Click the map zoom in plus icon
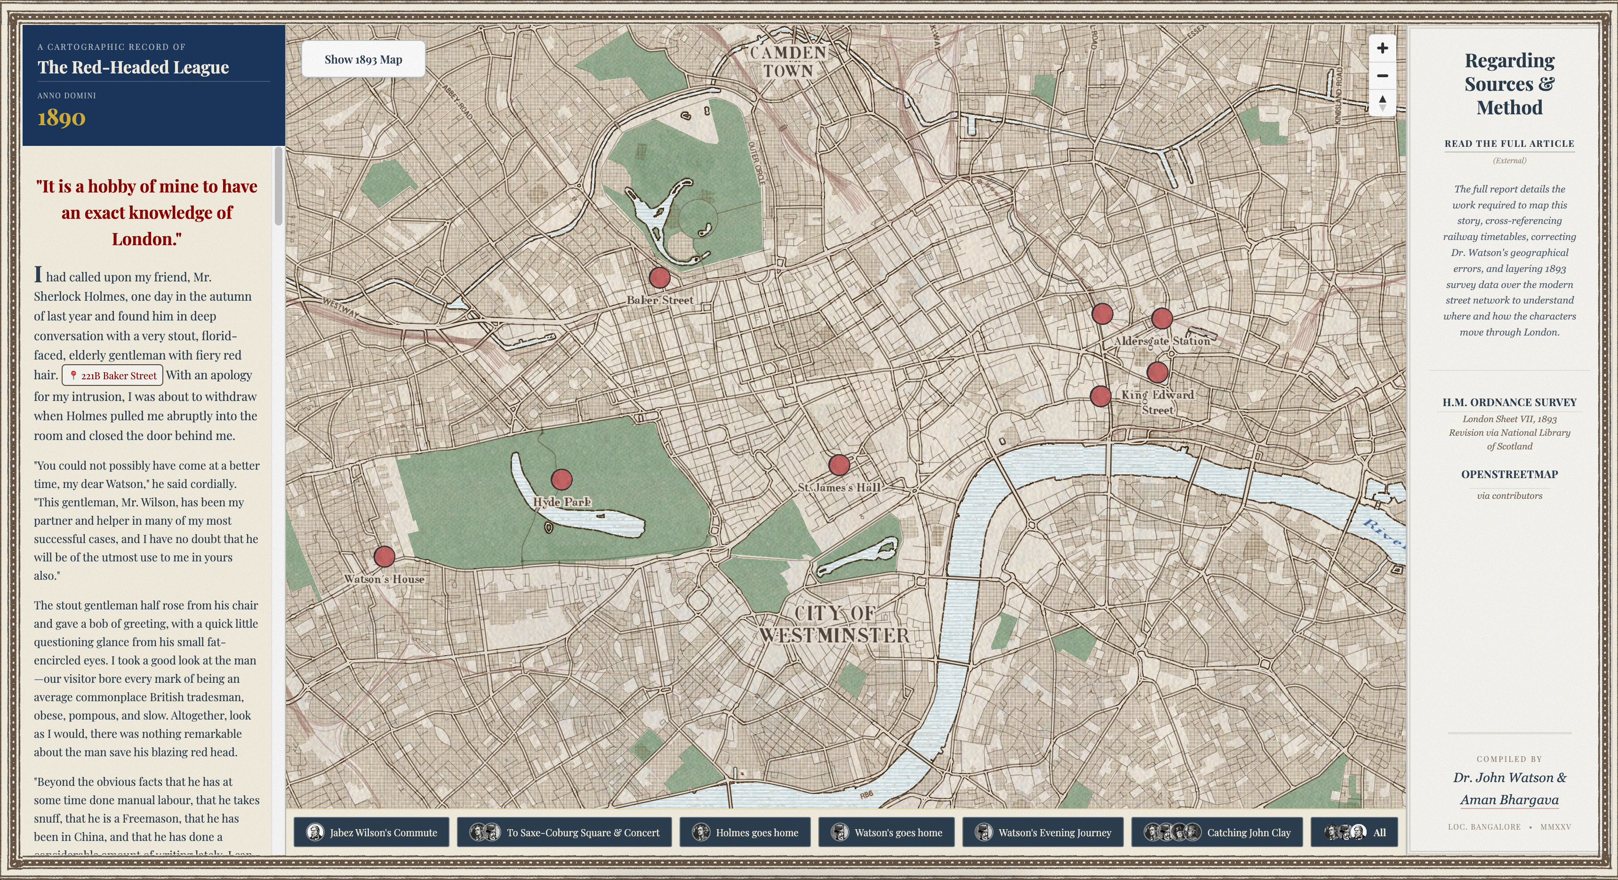Image resolution: width=1618 pixels, height=880 pixels. coord(1382,48)
